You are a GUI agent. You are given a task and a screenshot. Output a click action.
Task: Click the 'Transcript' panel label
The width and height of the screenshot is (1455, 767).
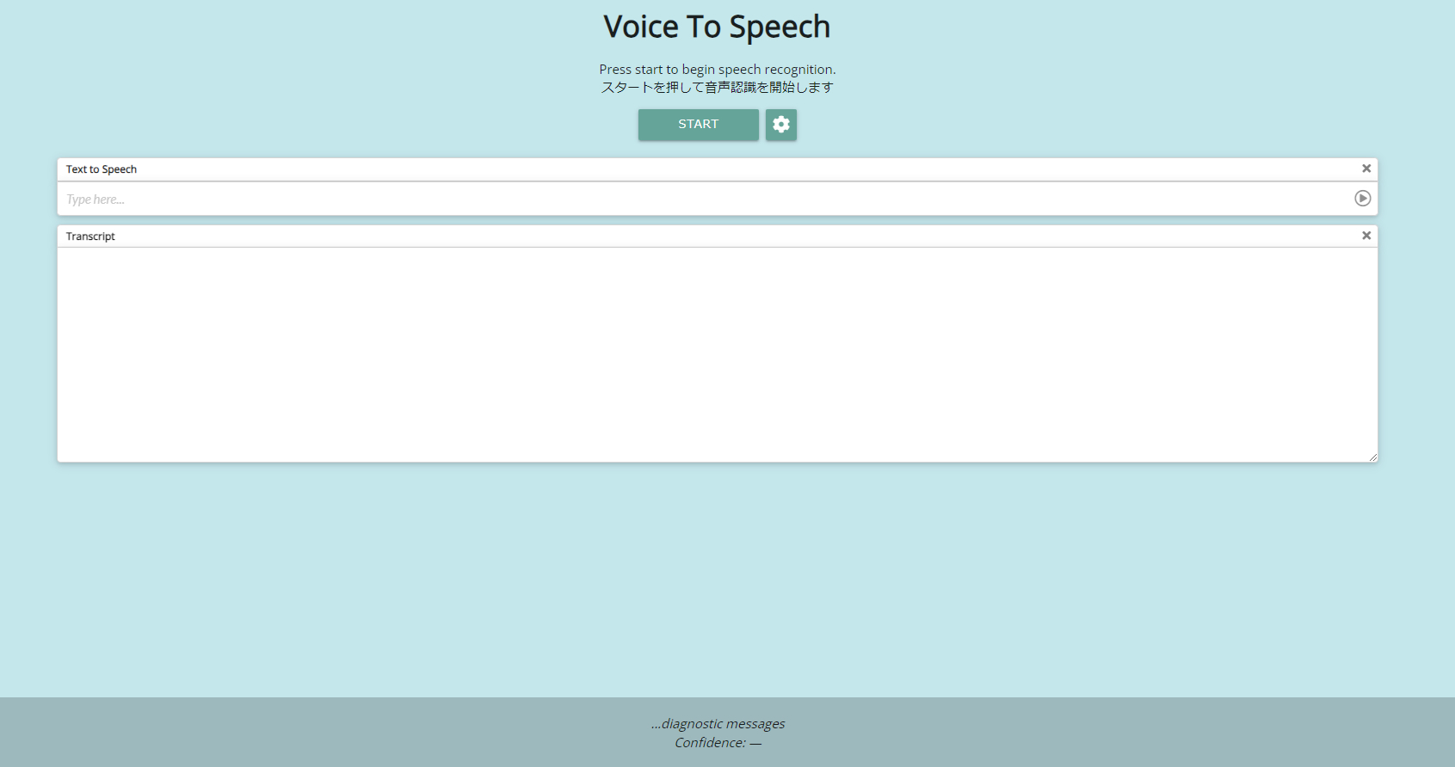coord(90,236)
